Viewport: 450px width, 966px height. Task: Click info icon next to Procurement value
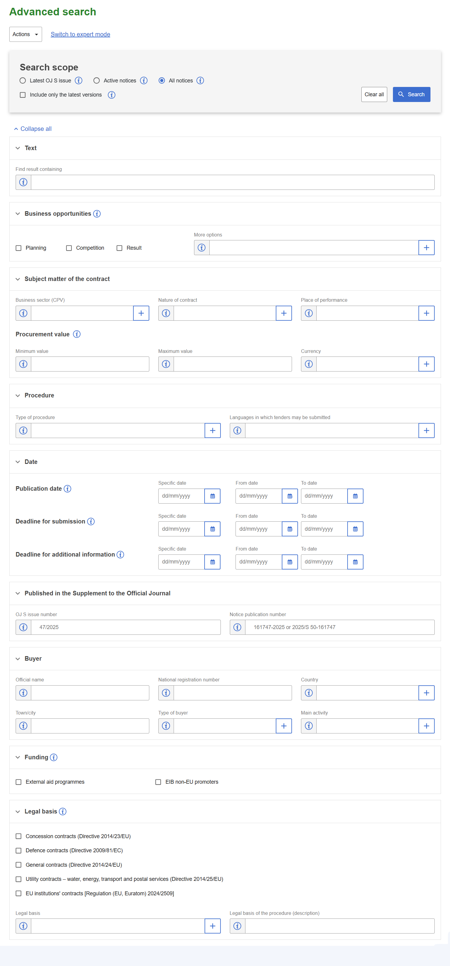pyautogui.click(x=77, y=334)
